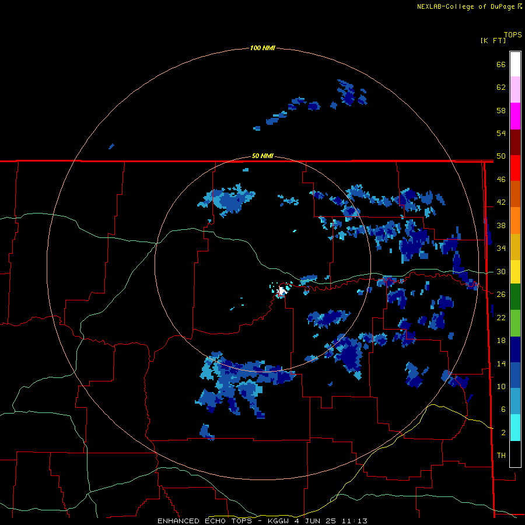Click the 50 NMI range ring label
Screen dimensions: 525x525
pos(262,156)
